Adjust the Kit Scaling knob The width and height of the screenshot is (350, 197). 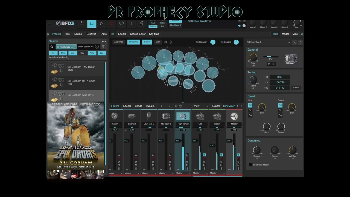[x=236, y=42]
